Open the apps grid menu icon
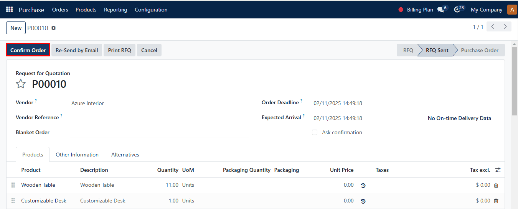 tap(9, 10)
